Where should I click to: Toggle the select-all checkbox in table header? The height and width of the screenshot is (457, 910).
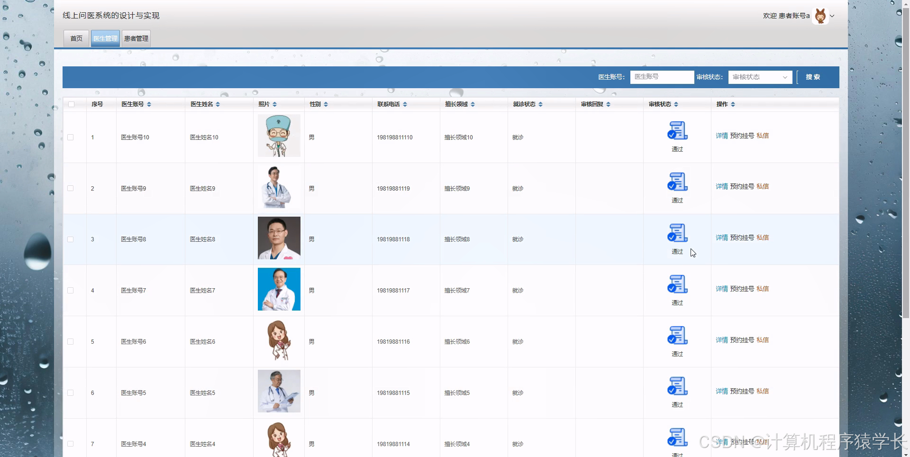[71, 104]
